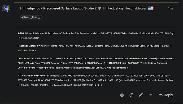Edit the post with the pencil icon

[141, 95]
